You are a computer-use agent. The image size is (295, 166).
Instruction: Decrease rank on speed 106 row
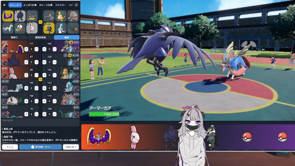point(55,114)
